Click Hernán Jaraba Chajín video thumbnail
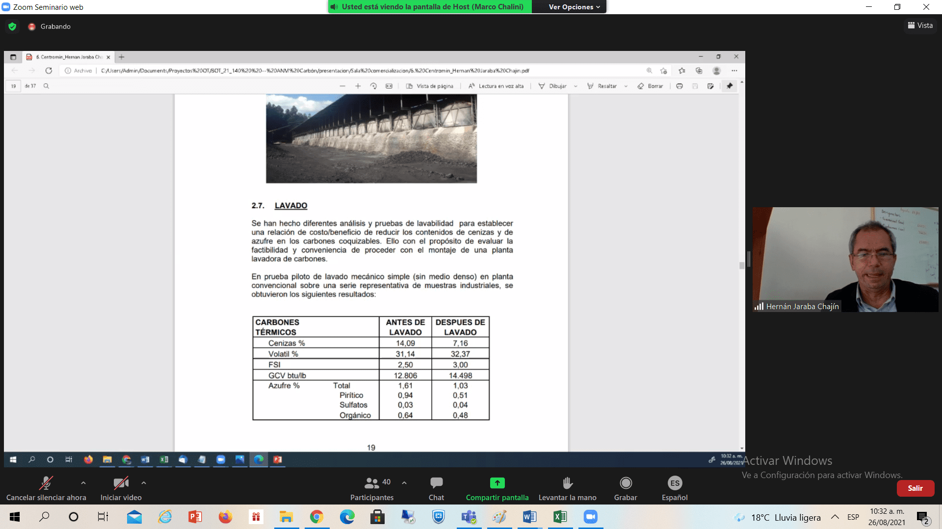 (845, 260)
